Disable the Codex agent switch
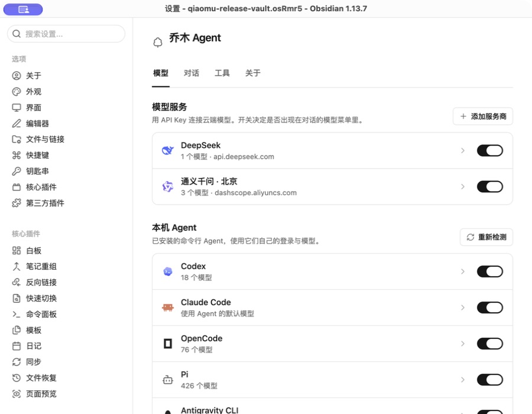Image resolution: width=532 pixels, height=414 pixels. tap(489, 271)
